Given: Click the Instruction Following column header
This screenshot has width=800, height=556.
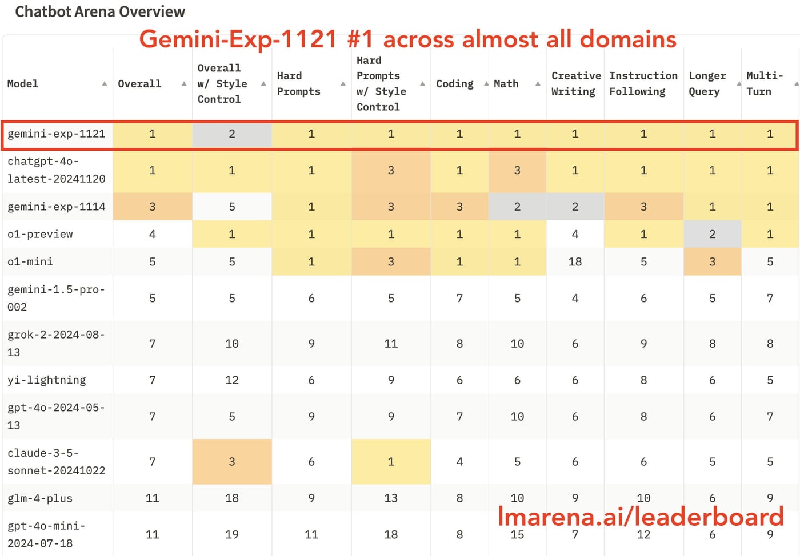Looking at the screenshot, I should click(643, 84).
